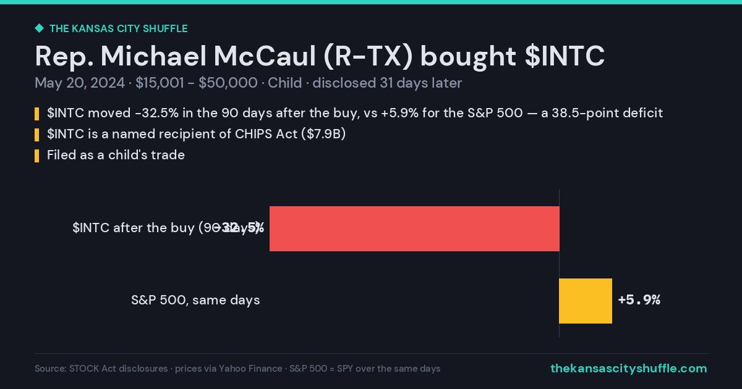742x389 pixels.
Task: Click the CHIPS Act ($7.9B) bullet text
Action: [196, 134]
